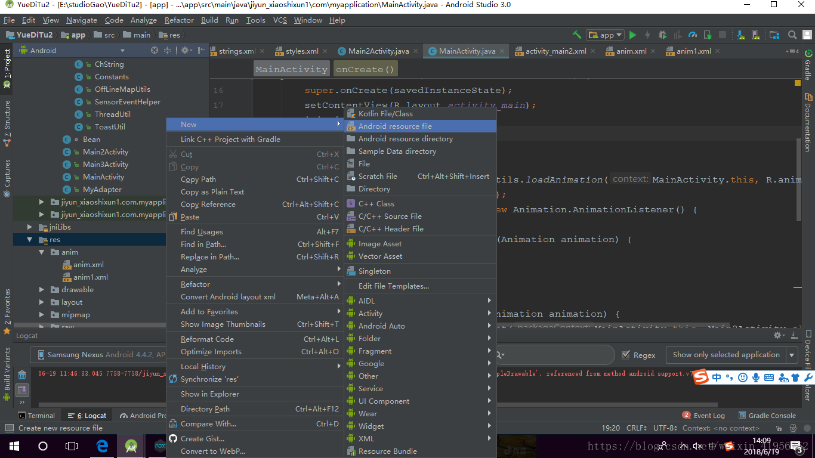Open Project Structure icon in toolbar
The height and width of the screenshot is (458, 815).
tap(774, 35)
